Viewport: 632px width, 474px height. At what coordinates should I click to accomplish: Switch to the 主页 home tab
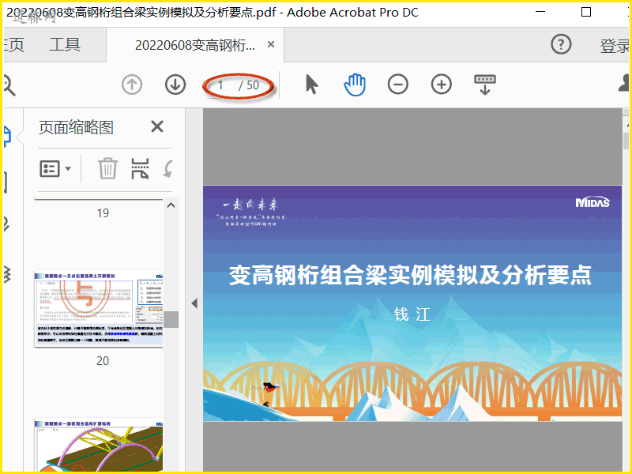(x=13, y=45)
